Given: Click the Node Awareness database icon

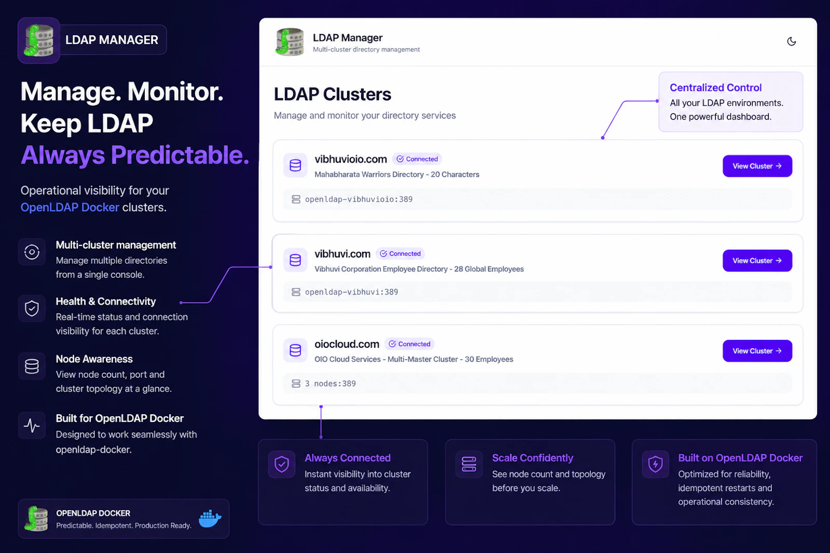Looking at the screenshot, I should coord(32,366).
